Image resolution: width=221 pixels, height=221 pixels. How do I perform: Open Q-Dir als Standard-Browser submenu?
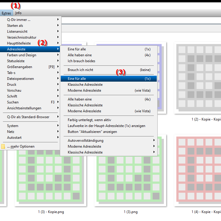tap(30, 117)
